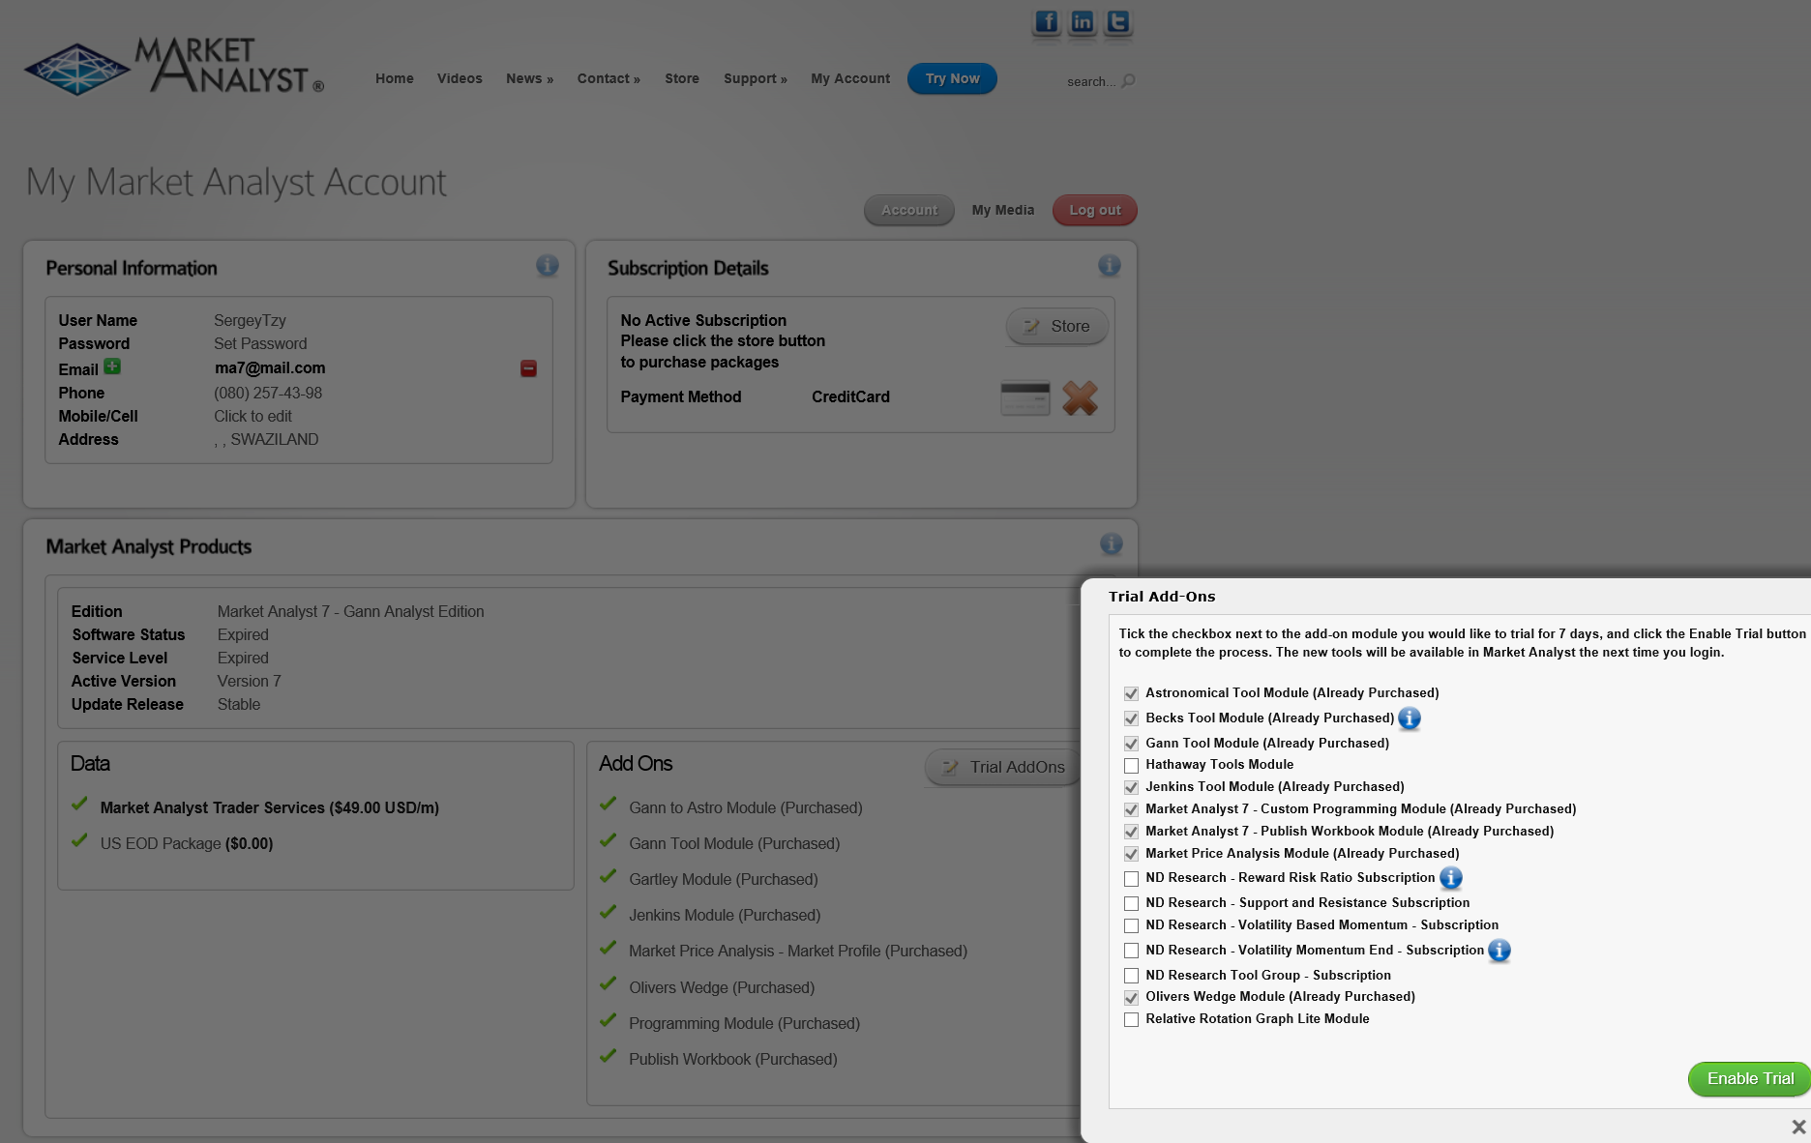
Task: Open the Twitter social icon
Action: [1117, 22]
